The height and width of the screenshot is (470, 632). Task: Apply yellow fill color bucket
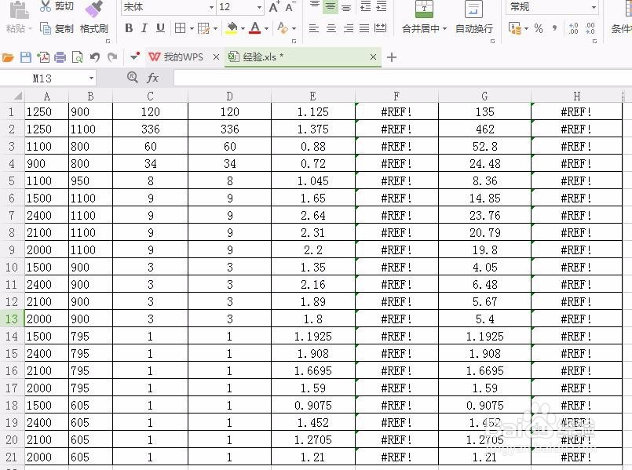(x=232, y=28)
